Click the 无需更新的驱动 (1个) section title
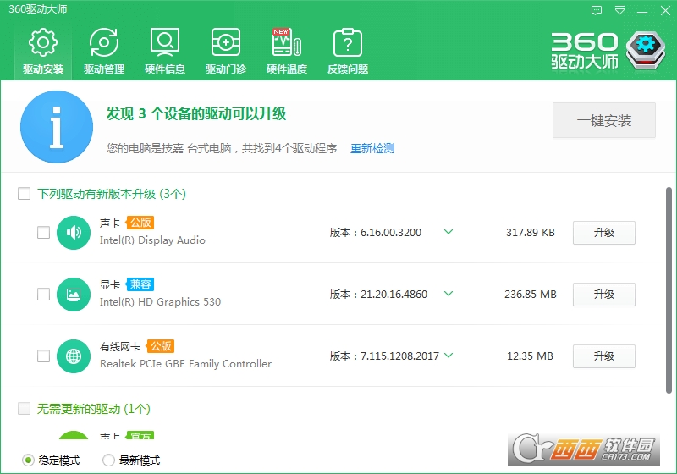 pos(94,408)
